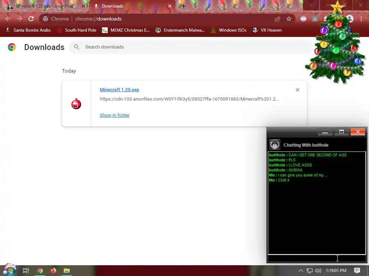
Task: Launch Firefox from the taskbar
Action: coord(53,271)
